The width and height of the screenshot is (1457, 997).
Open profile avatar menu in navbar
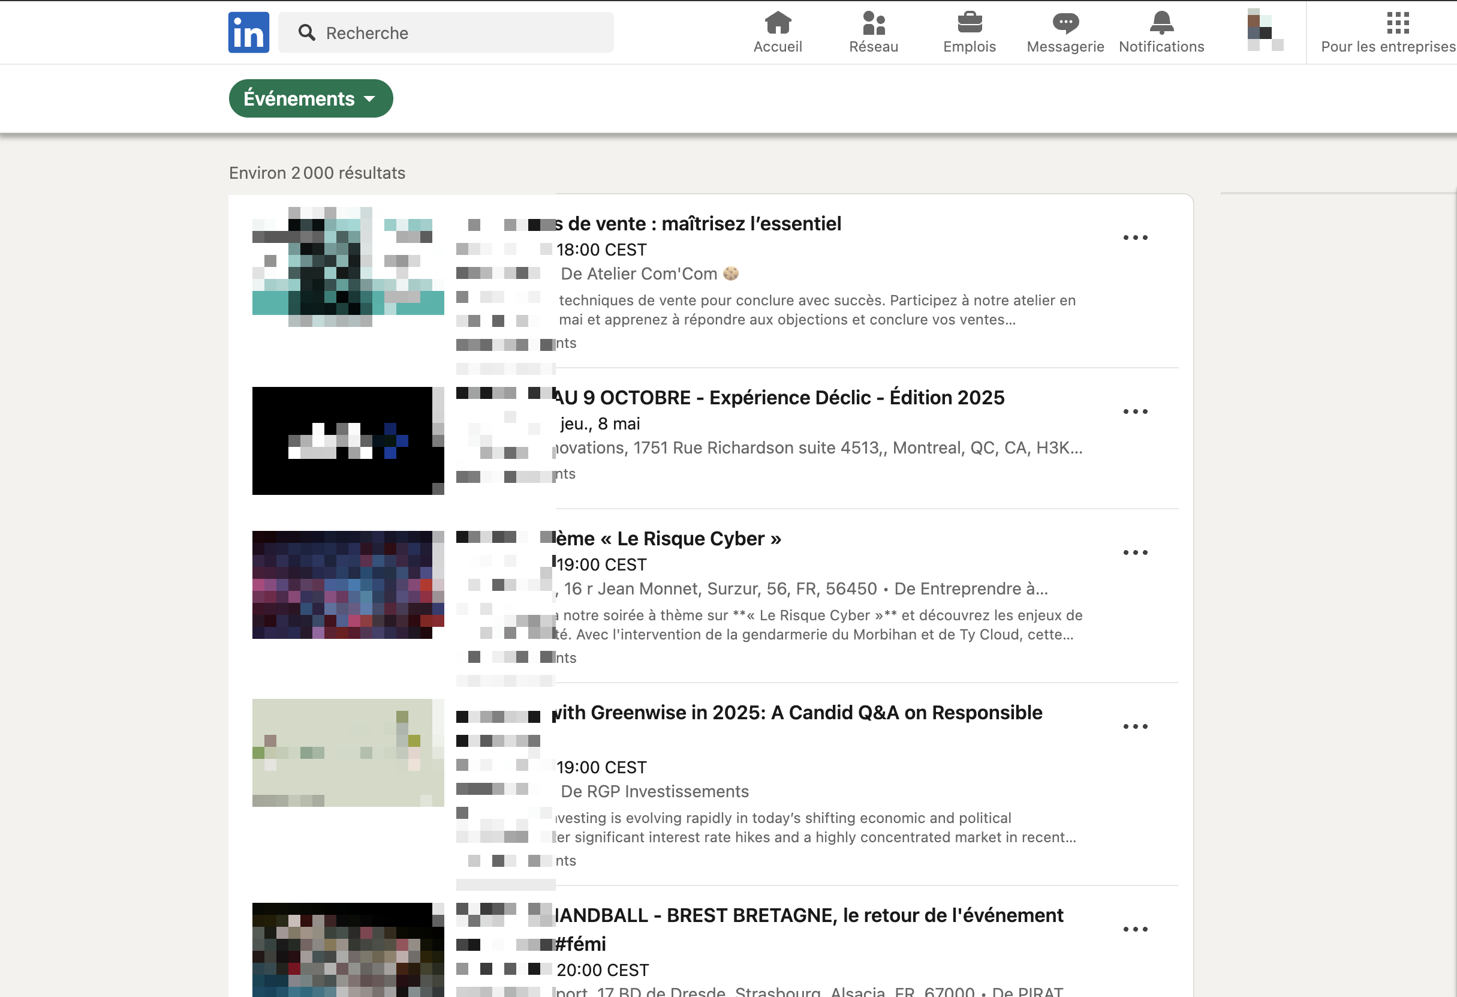point(1265,30)
